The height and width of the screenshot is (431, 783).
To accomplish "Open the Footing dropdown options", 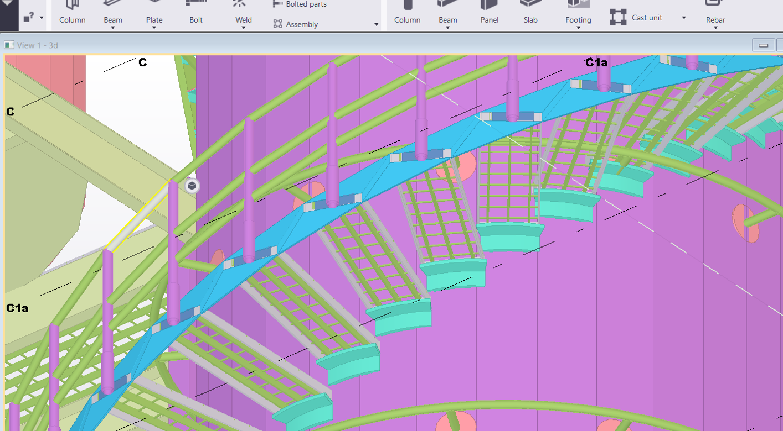I will point(578,27).
